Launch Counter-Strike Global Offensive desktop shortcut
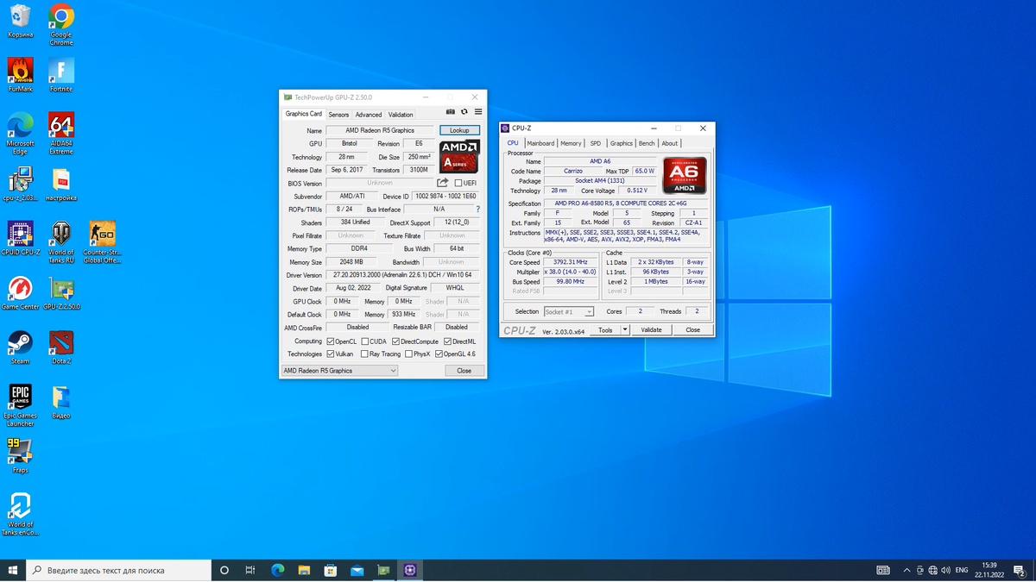Viewport: 1036px width, 582px height. click(102, 241)
